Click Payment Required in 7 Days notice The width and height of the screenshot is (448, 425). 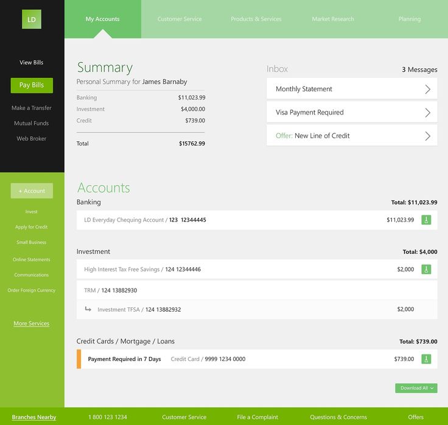(124, 359)
